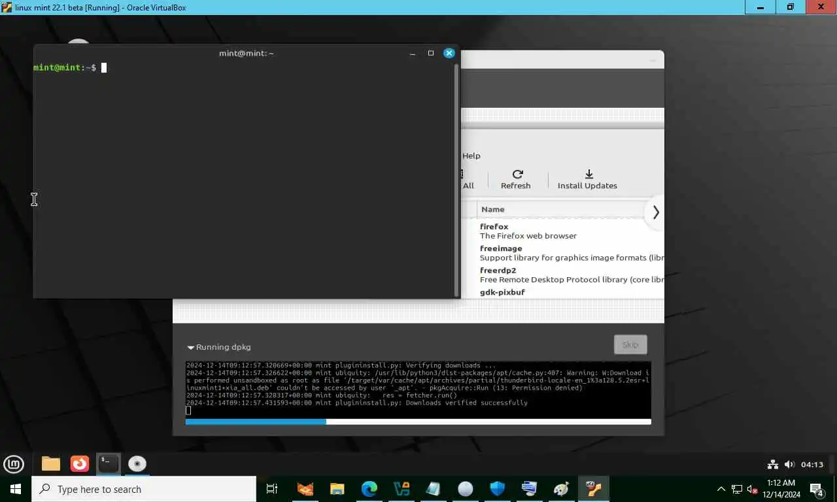Screen dimensions: 837x502
Task: Click the Install Updates download icon
Action: (589, 174)
